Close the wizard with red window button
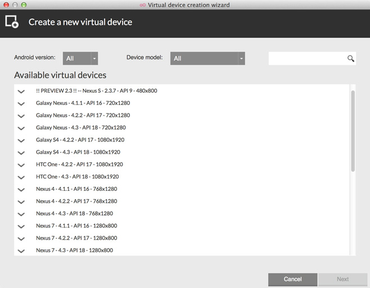Screen dimensions: 370x288 click(6, 4)
